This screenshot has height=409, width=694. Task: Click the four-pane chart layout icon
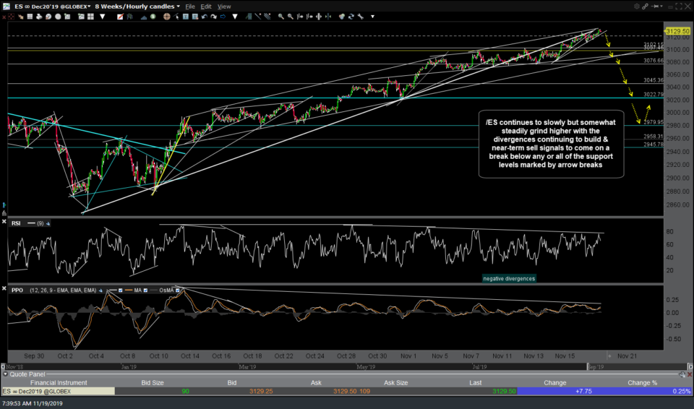tap(91, 17)
